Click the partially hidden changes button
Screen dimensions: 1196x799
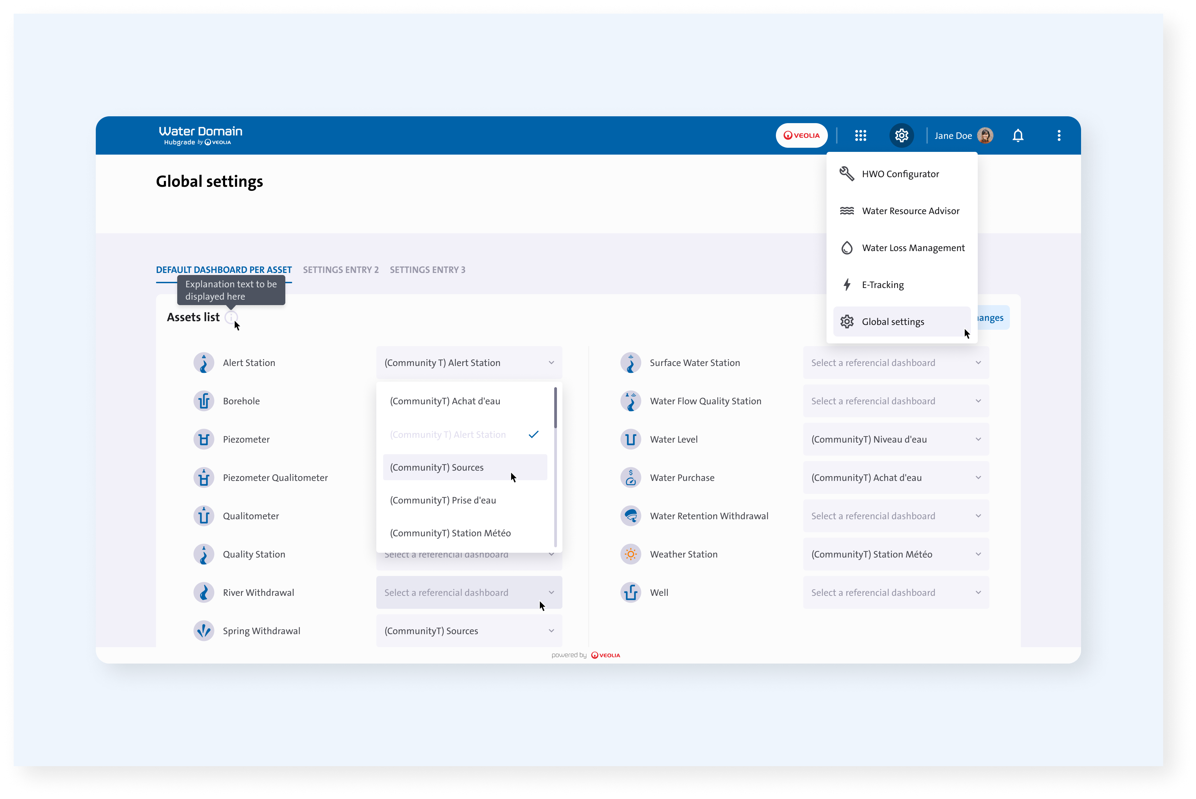[x=993, y=317]
